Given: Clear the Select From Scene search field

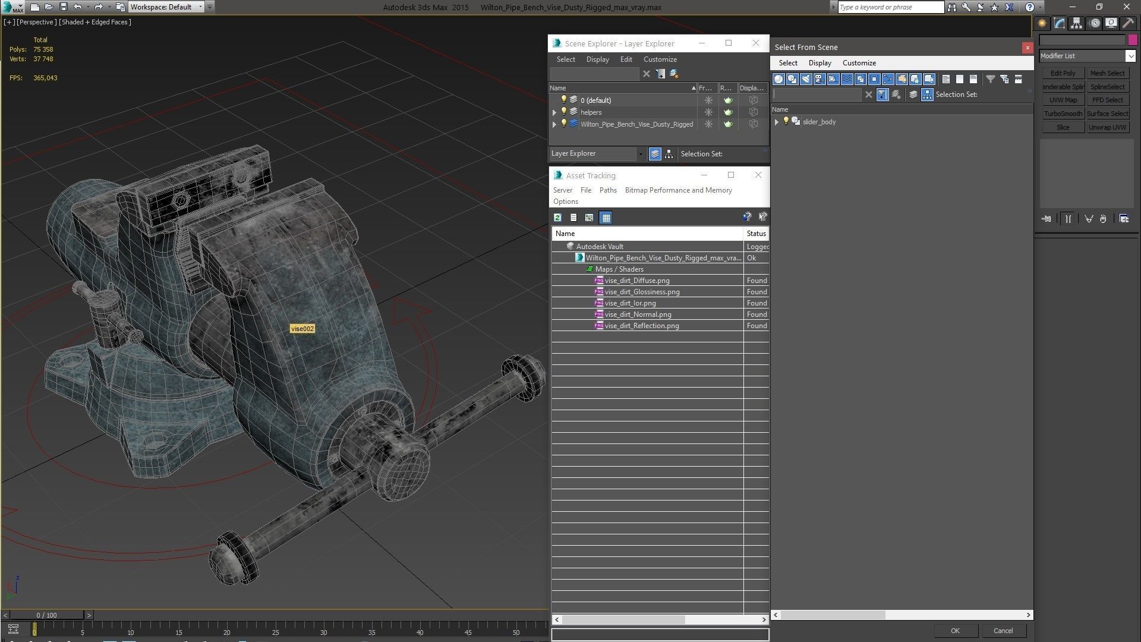Looking at the screenshot, I should click(x=868, y=95).
